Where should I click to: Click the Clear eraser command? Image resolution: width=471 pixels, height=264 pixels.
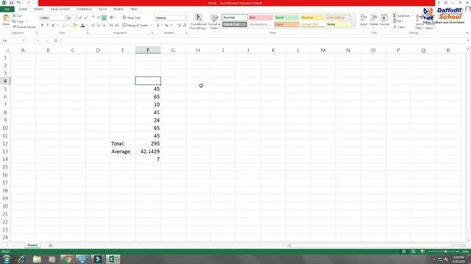click(x=399, y=27)
